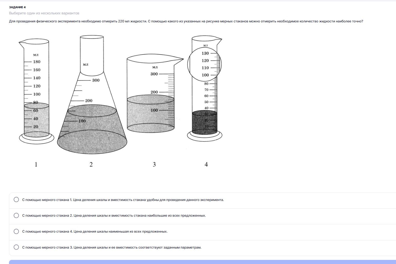This screenshot has height=264, width=396.
Task: Click the number 3 label under the beaker
Action: [154, 164]
